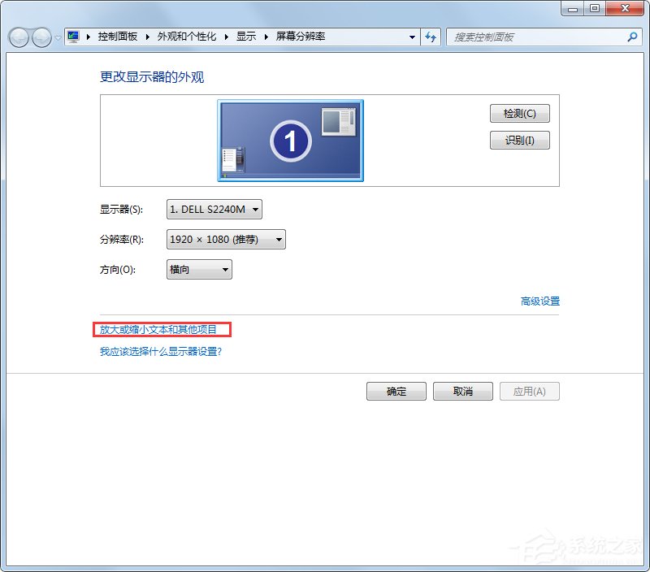The image size is (650, 572).
Task: Click the 检测(C) detect button
Action: click(519, 113)
